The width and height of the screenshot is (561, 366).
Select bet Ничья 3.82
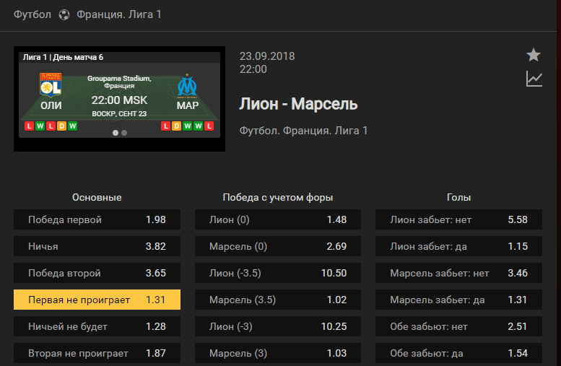click(97, 246)
